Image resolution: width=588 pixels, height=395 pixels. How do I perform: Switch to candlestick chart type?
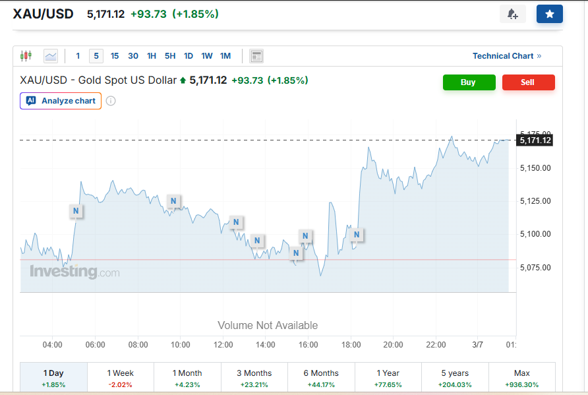pos(26,56)
